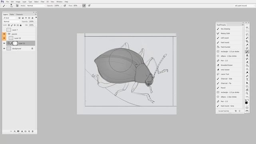Image resolution: width=256 pixels, height=144 pixels.
Task: Click the Add layer mask icon
Action: (x=18, y=131)
